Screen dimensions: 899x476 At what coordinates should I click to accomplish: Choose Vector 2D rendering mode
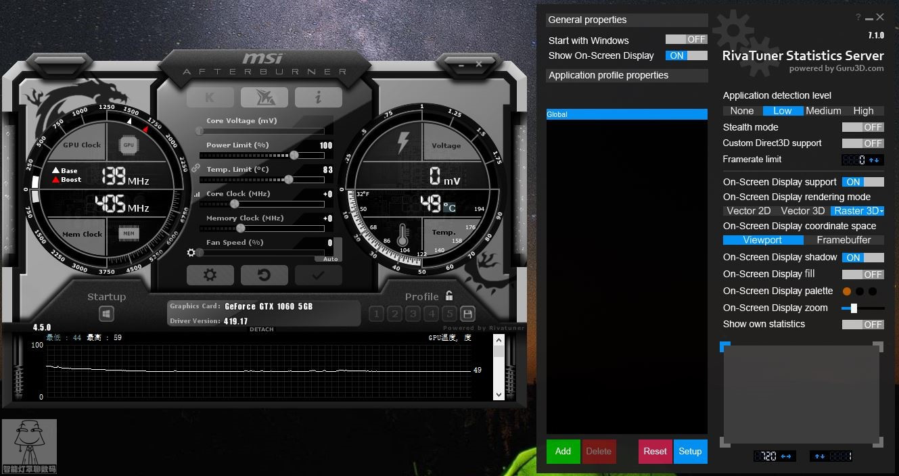click(749, 211)
